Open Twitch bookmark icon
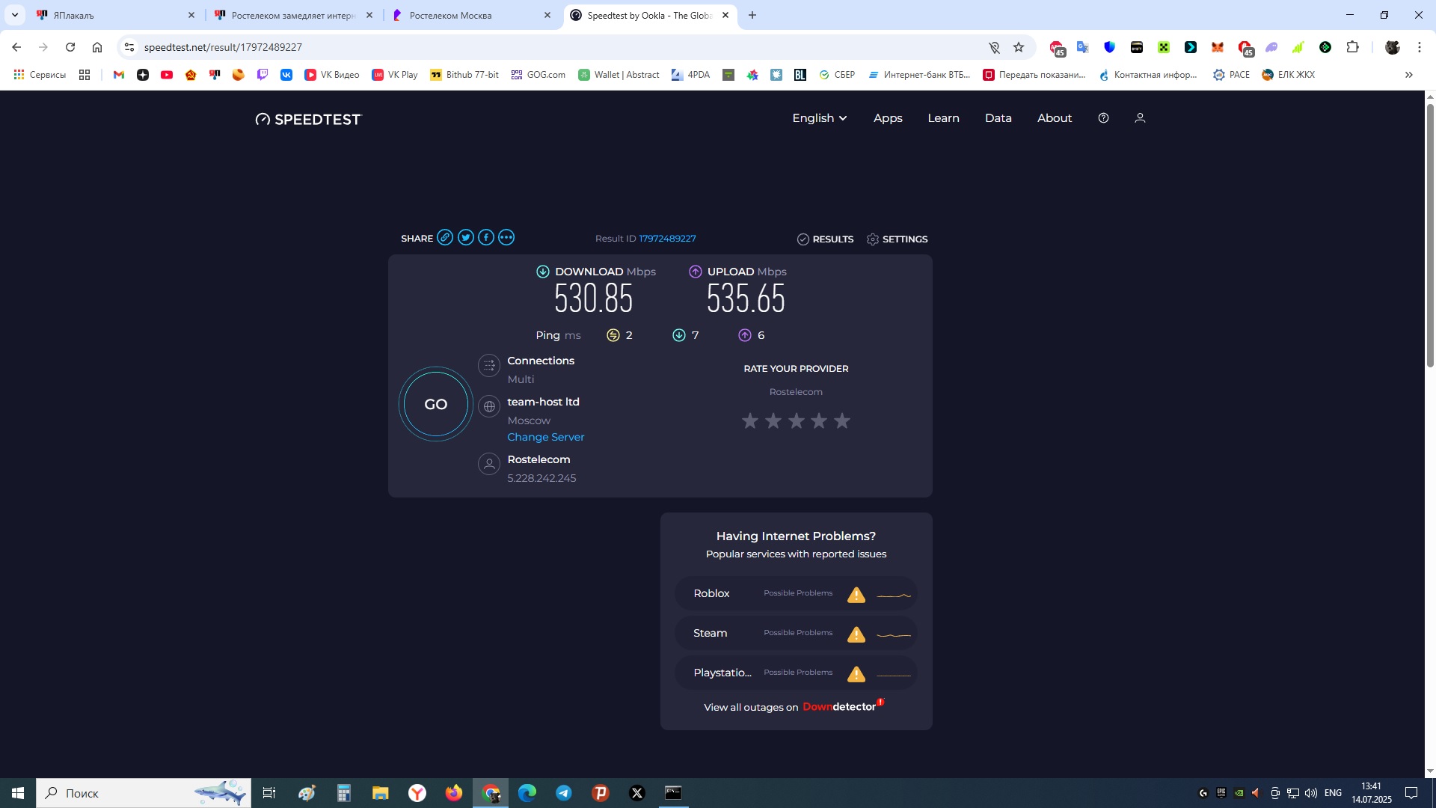Screen dimensions: 1436x808 263,75
